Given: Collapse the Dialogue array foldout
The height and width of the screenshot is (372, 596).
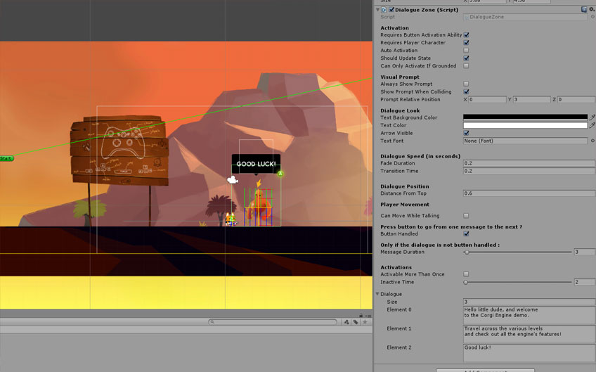Looking at the screenshot, I should point(378,294).
